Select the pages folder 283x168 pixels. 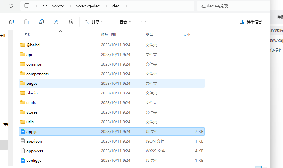pos(32,84)
